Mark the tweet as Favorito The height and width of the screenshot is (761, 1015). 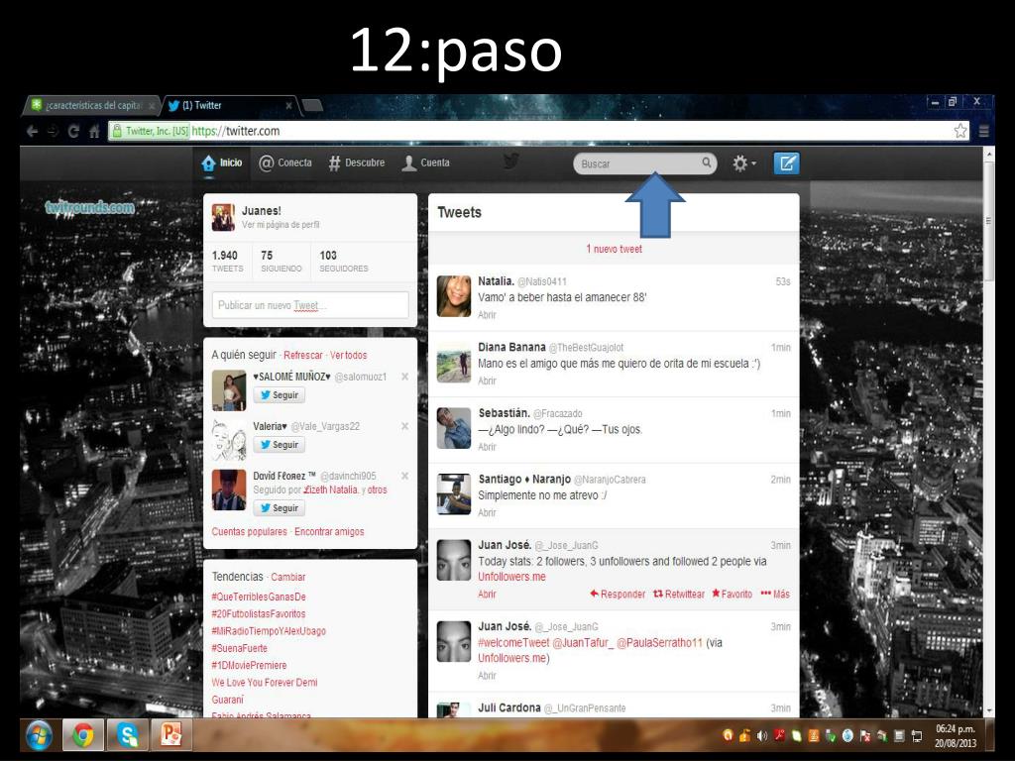(x=732, y=594)
